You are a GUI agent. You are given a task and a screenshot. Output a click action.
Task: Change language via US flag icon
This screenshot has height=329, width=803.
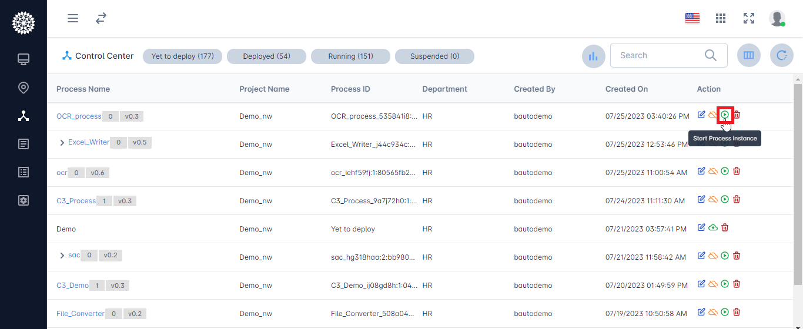point(692,18)
